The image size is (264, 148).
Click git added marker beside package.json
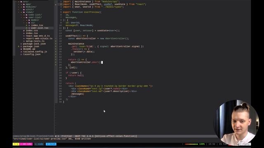click(19, 46)
